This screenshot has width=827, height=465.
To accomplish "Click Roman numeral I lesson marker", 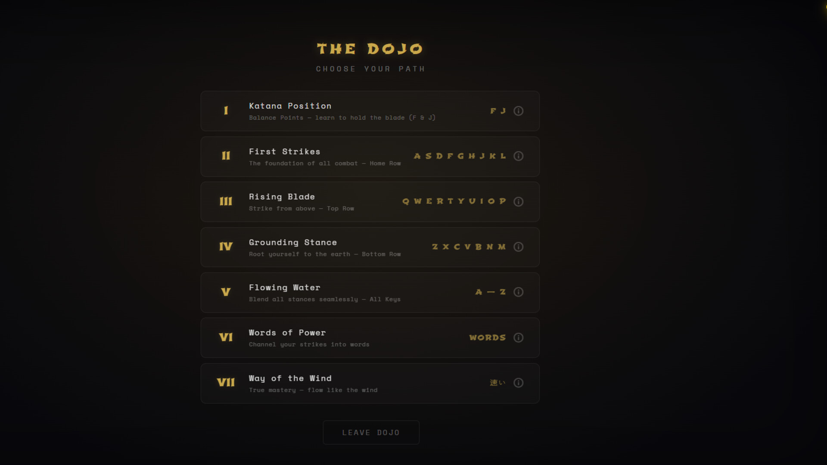I will (226, 111).
